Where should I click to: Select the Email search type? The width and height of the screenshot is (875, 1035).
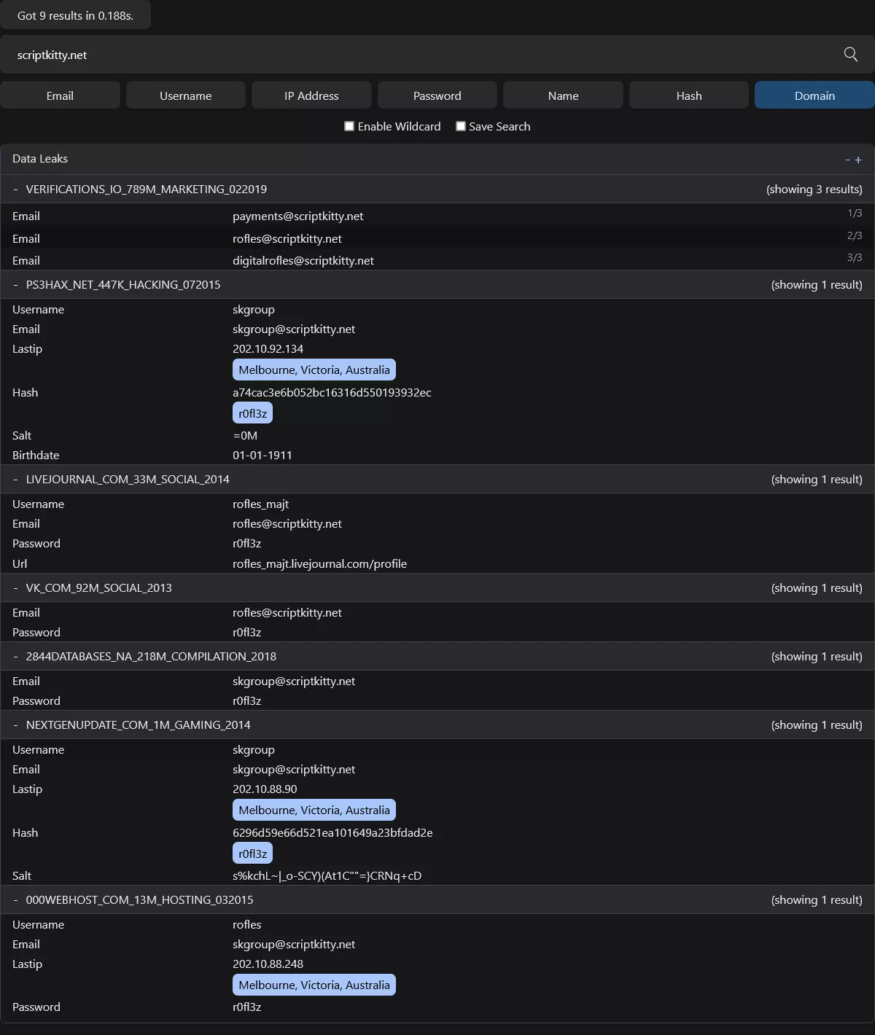[60, 95]
